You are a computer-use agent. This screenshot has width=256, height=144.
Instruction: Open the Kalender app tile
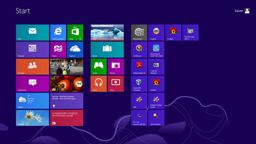coord(32,49)
